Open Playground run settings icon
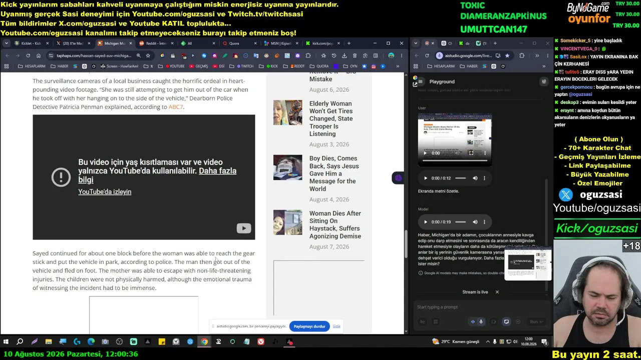This screenshot has width=641, height=360. [544, 81]
